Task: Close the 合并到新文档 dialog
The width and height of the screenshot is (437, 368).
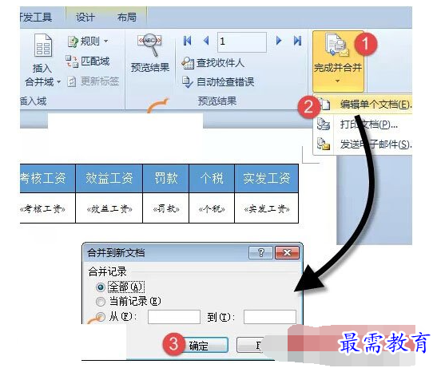Action: [287, 253]
